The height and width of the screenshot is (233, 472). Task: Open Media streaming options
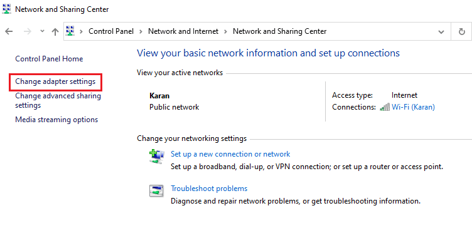click(56, 120)
